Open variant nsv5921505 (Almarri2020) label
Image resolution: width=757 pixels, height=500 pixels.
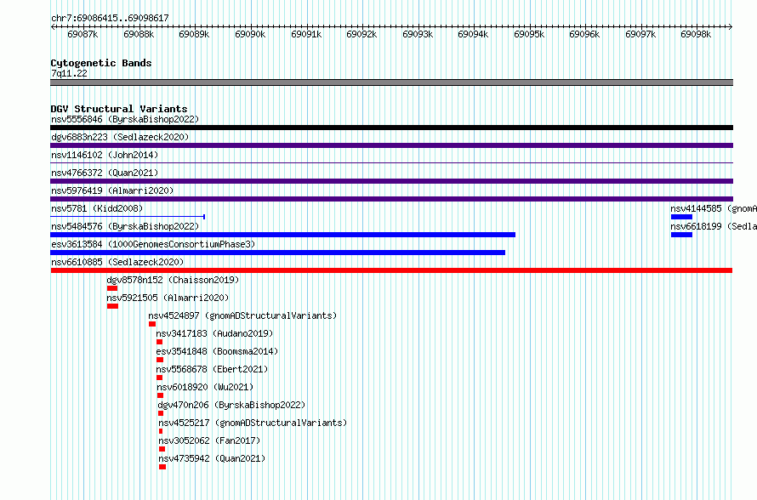(168, 298)
